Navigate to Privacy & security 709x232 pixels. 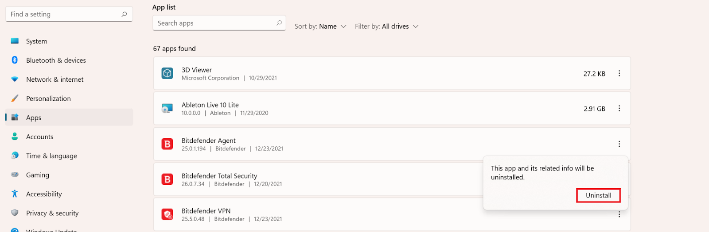(x=52, y=213)
